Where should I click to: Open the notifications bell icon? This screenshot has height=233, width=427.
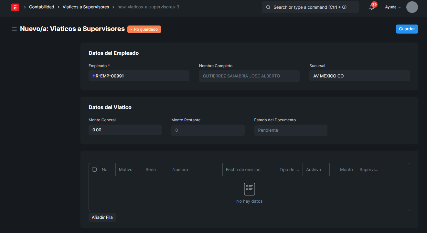click(372, 7)
